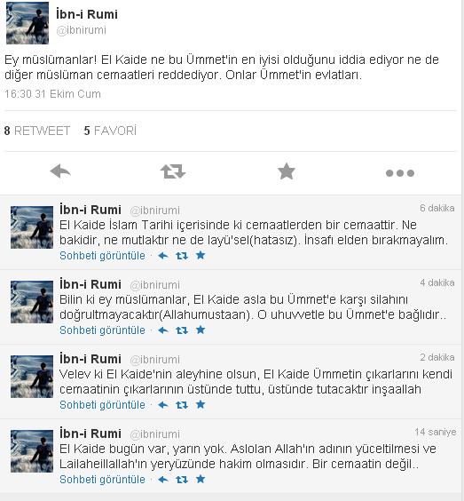Click the large reply arrow on main tweet

60,171
